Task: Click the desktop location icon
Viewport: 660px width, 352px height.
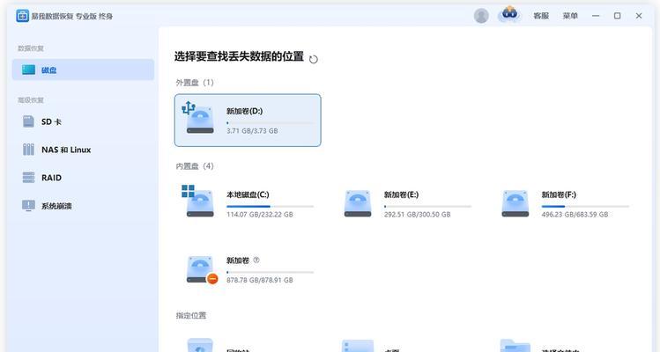Action: (358, 346)
